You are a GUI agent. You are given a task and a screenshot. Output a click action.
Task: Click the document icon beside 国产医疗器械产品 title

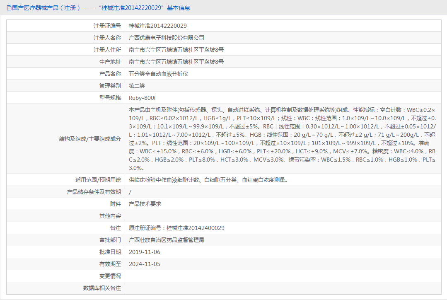pos(9,8)
